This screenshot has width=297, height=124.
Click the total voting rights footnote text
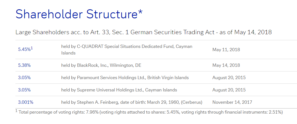pyautogui.click(x=151, y=112)
